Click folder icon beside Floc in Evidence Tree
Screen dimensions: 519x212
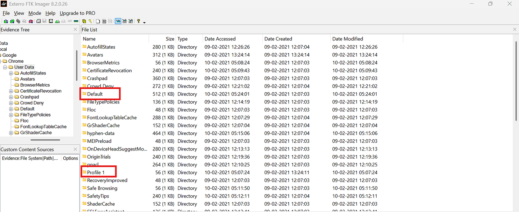17,120
